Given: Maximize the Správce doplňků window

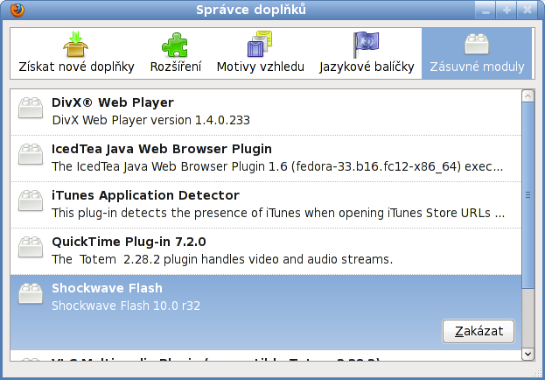Looking at the screenshot, I should (x=507, y=11).
